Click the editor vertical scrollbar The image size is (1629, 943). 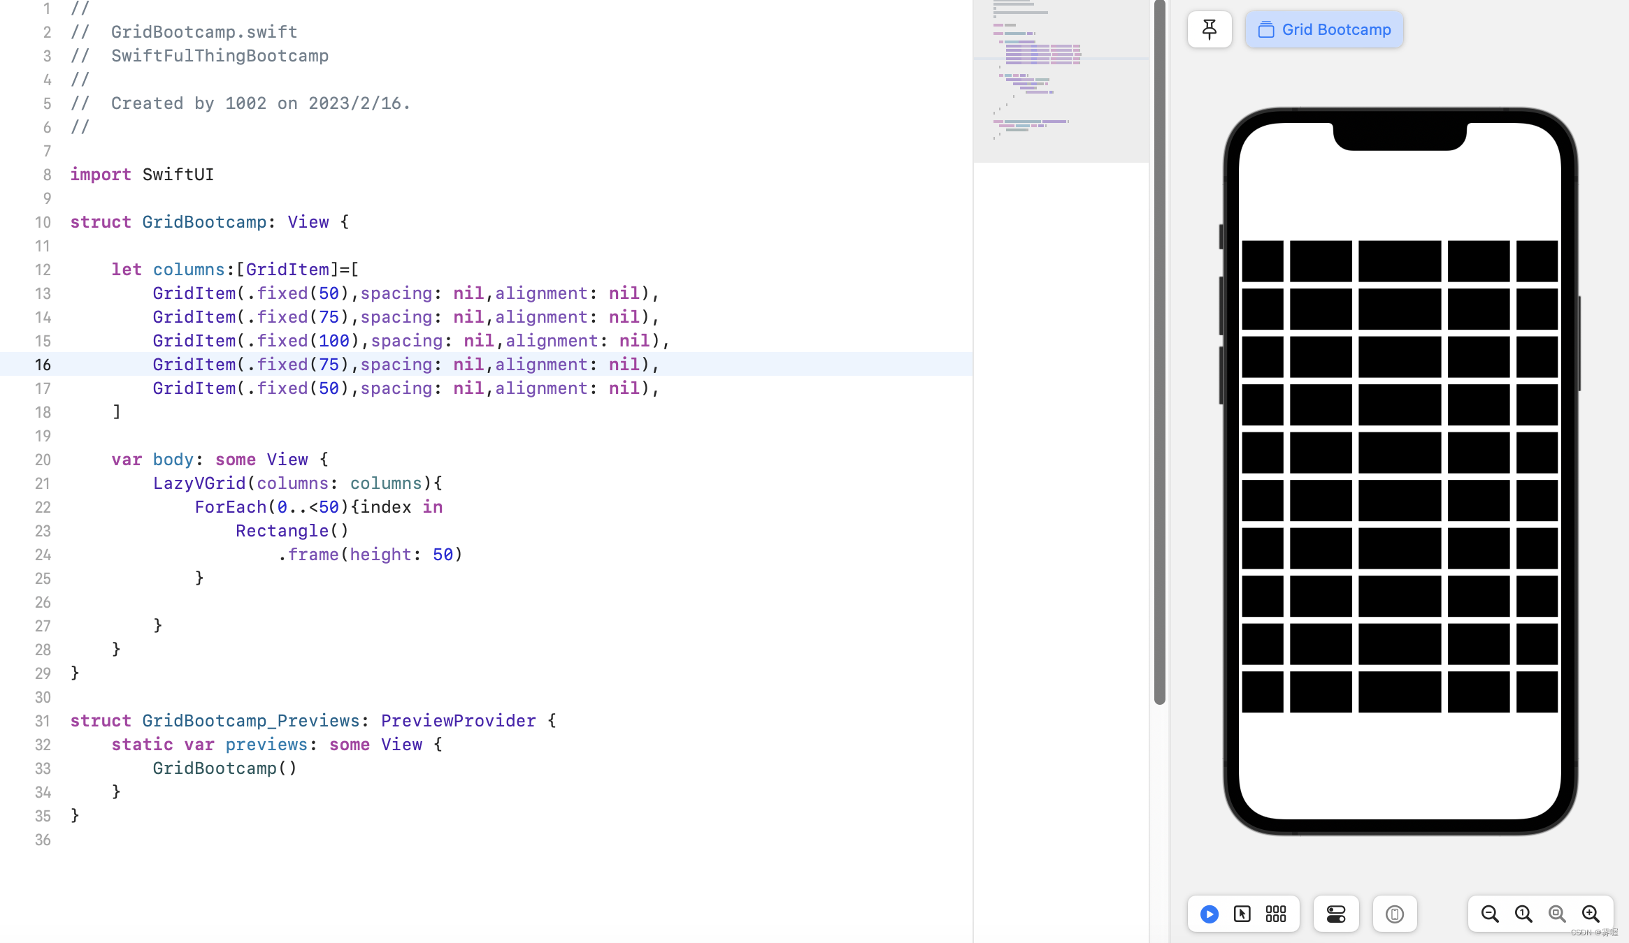1160,349
